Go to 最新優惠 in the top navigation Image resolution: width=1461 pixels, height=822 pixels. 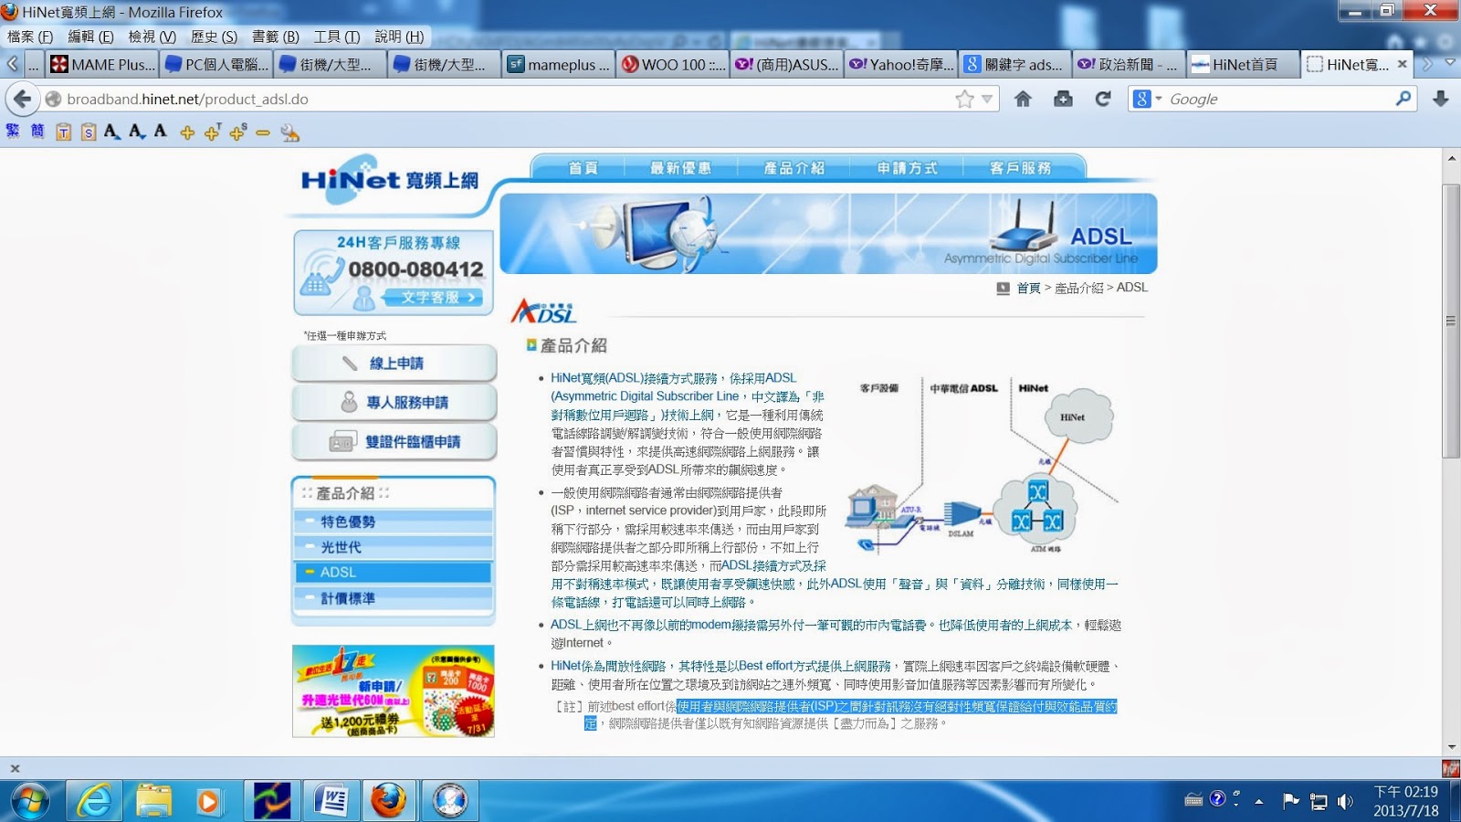680,168
